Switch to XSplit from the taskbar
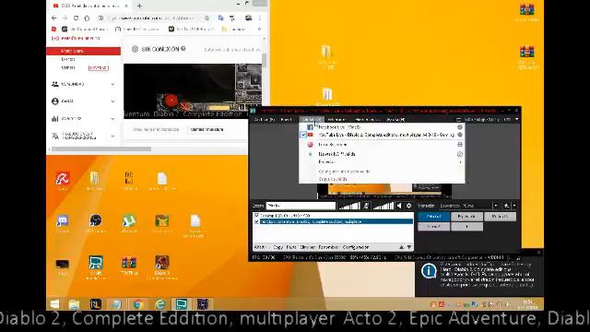The image size is (590, 332). point(182,303)
